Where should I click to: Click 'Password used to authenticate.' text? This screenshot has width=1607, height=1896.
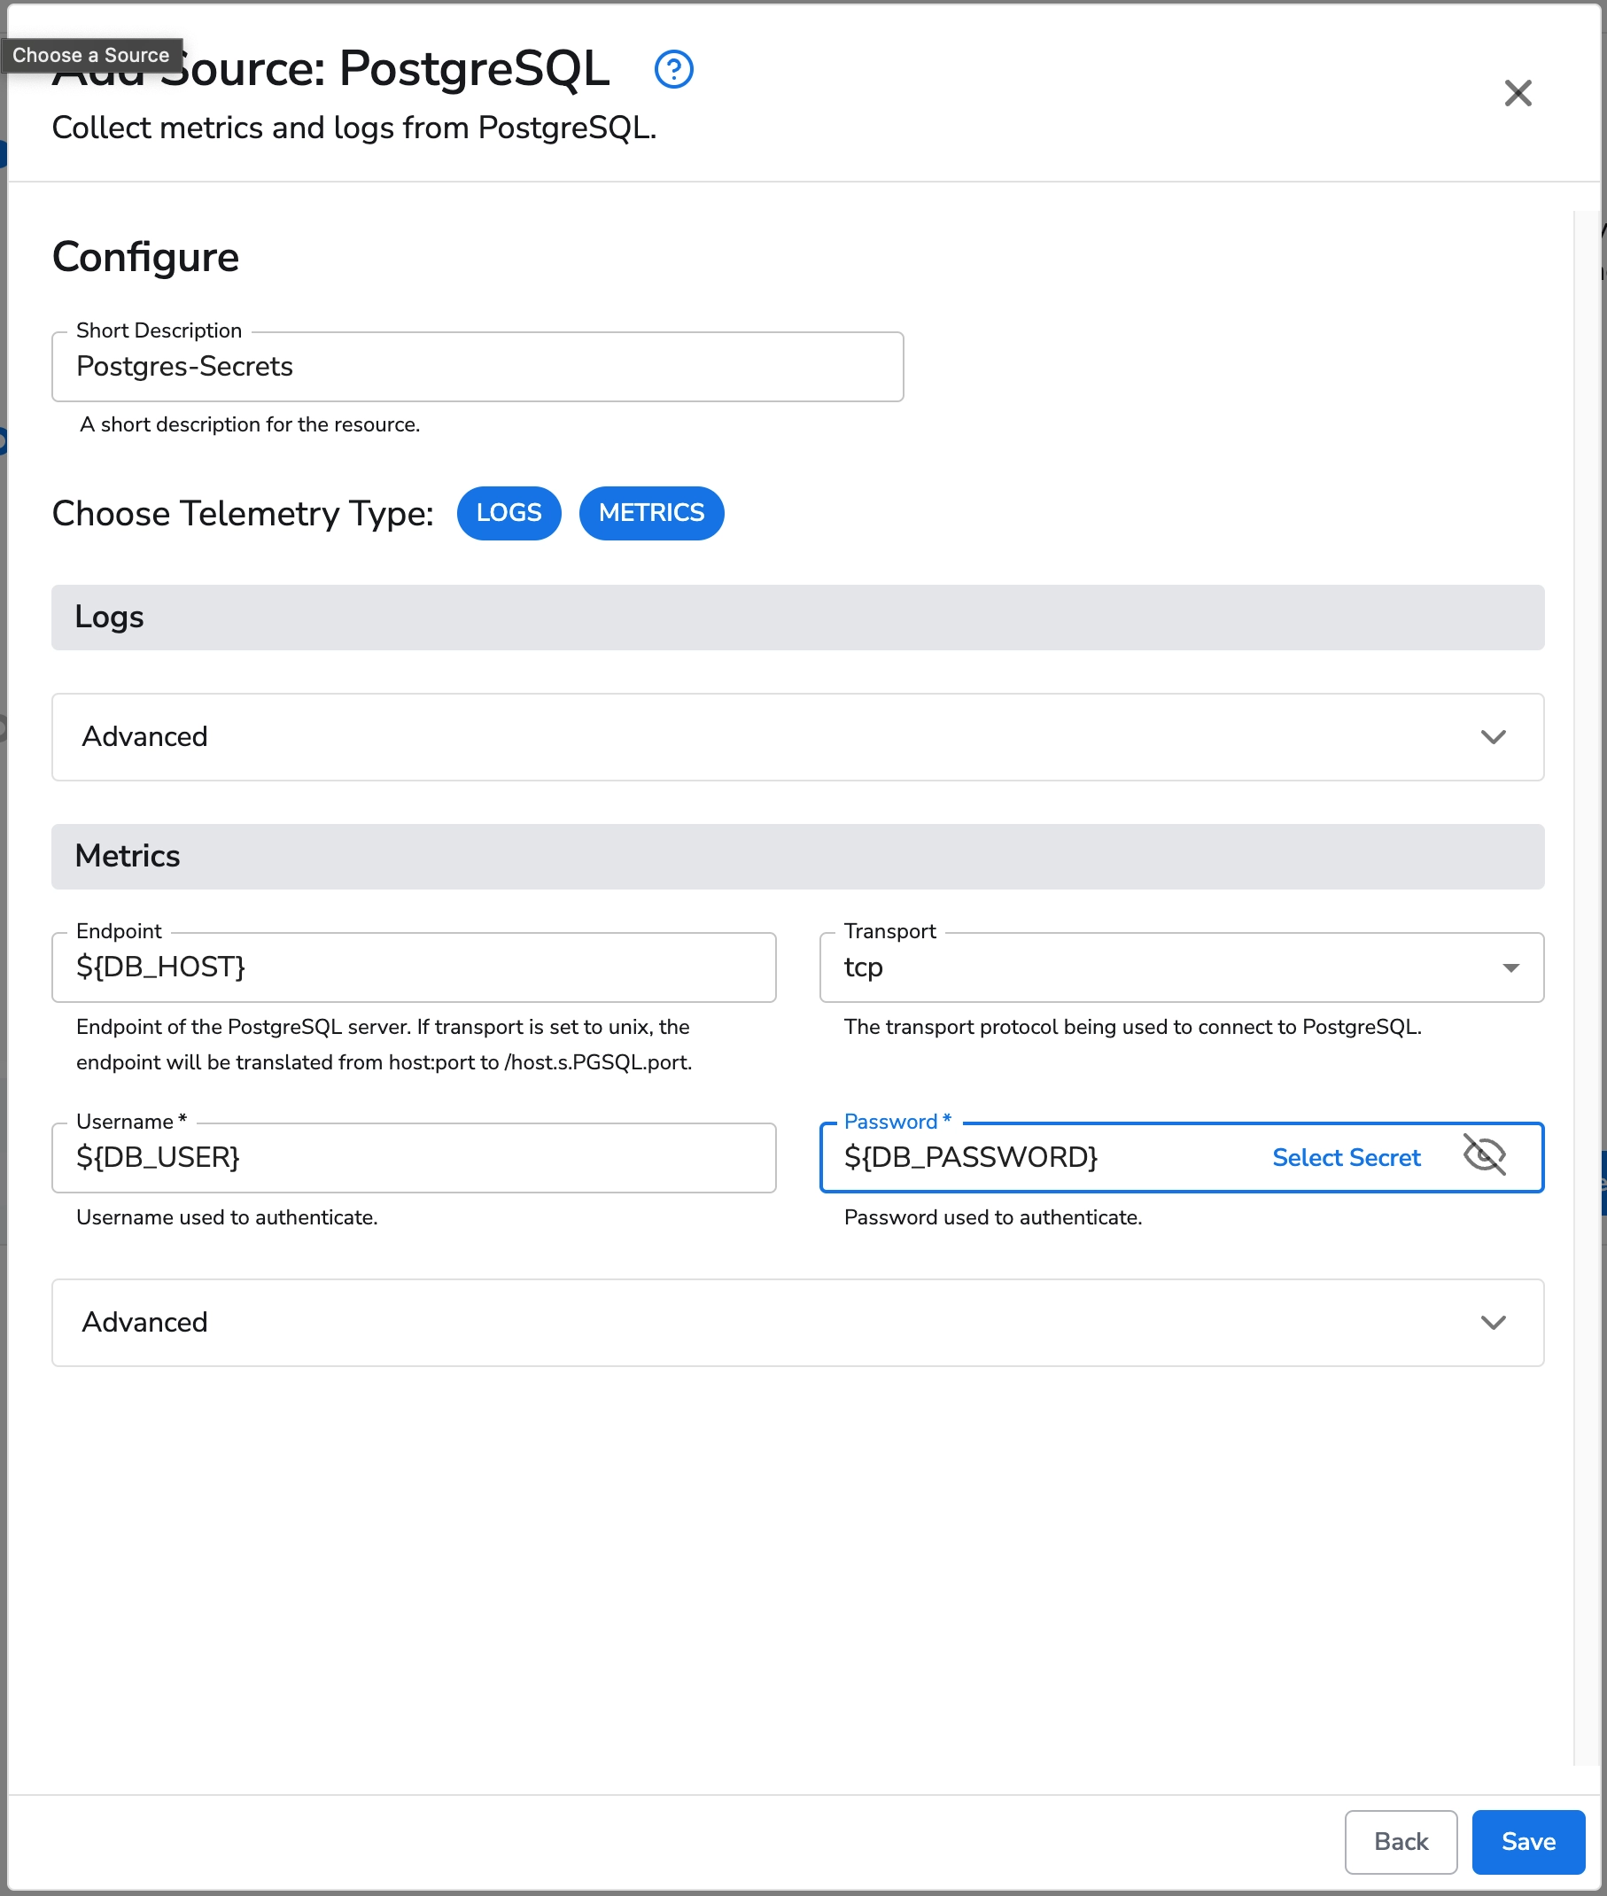point(992,1216)
